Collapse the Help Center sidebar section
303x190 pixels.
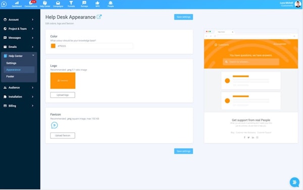[19, 56]
